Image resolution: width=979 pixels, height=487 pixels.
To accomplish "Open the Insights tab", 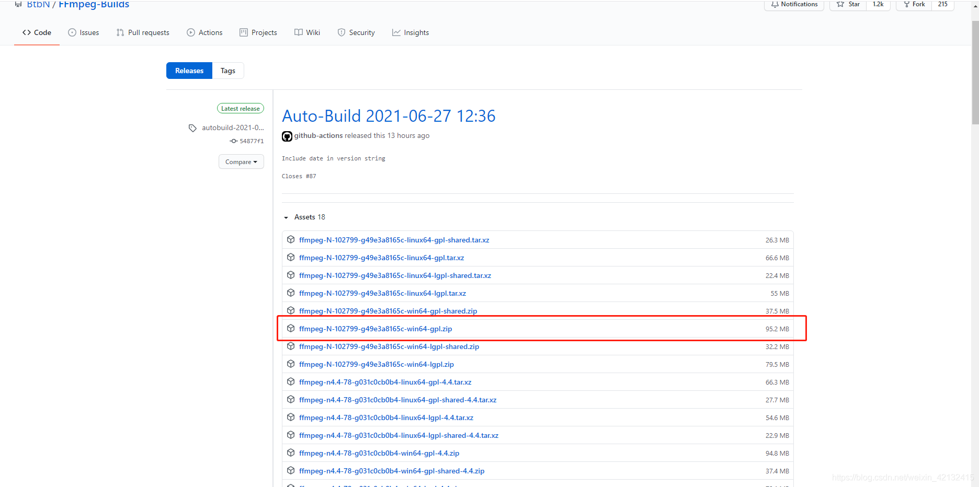I will [x=411, y=32].
